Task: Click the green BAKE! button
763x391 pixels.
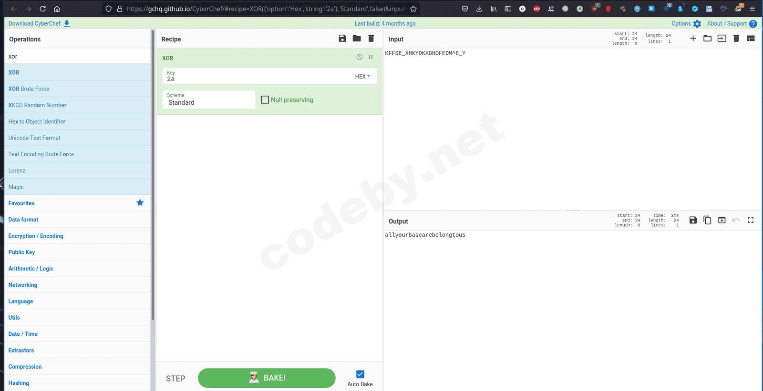Action: [x=267, y=378]
